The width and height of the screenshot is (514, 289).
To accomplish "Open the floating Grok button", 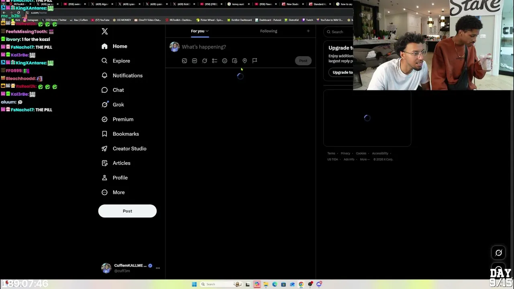I will coord(498,253).
